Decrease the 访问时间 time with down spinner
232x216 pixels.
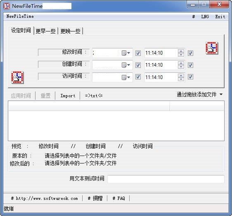[x=181, y=79]
